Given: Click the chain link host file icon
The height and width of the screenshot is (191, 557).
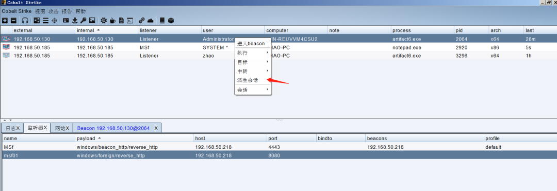Looking at the screenshot, I should [141, 21].
